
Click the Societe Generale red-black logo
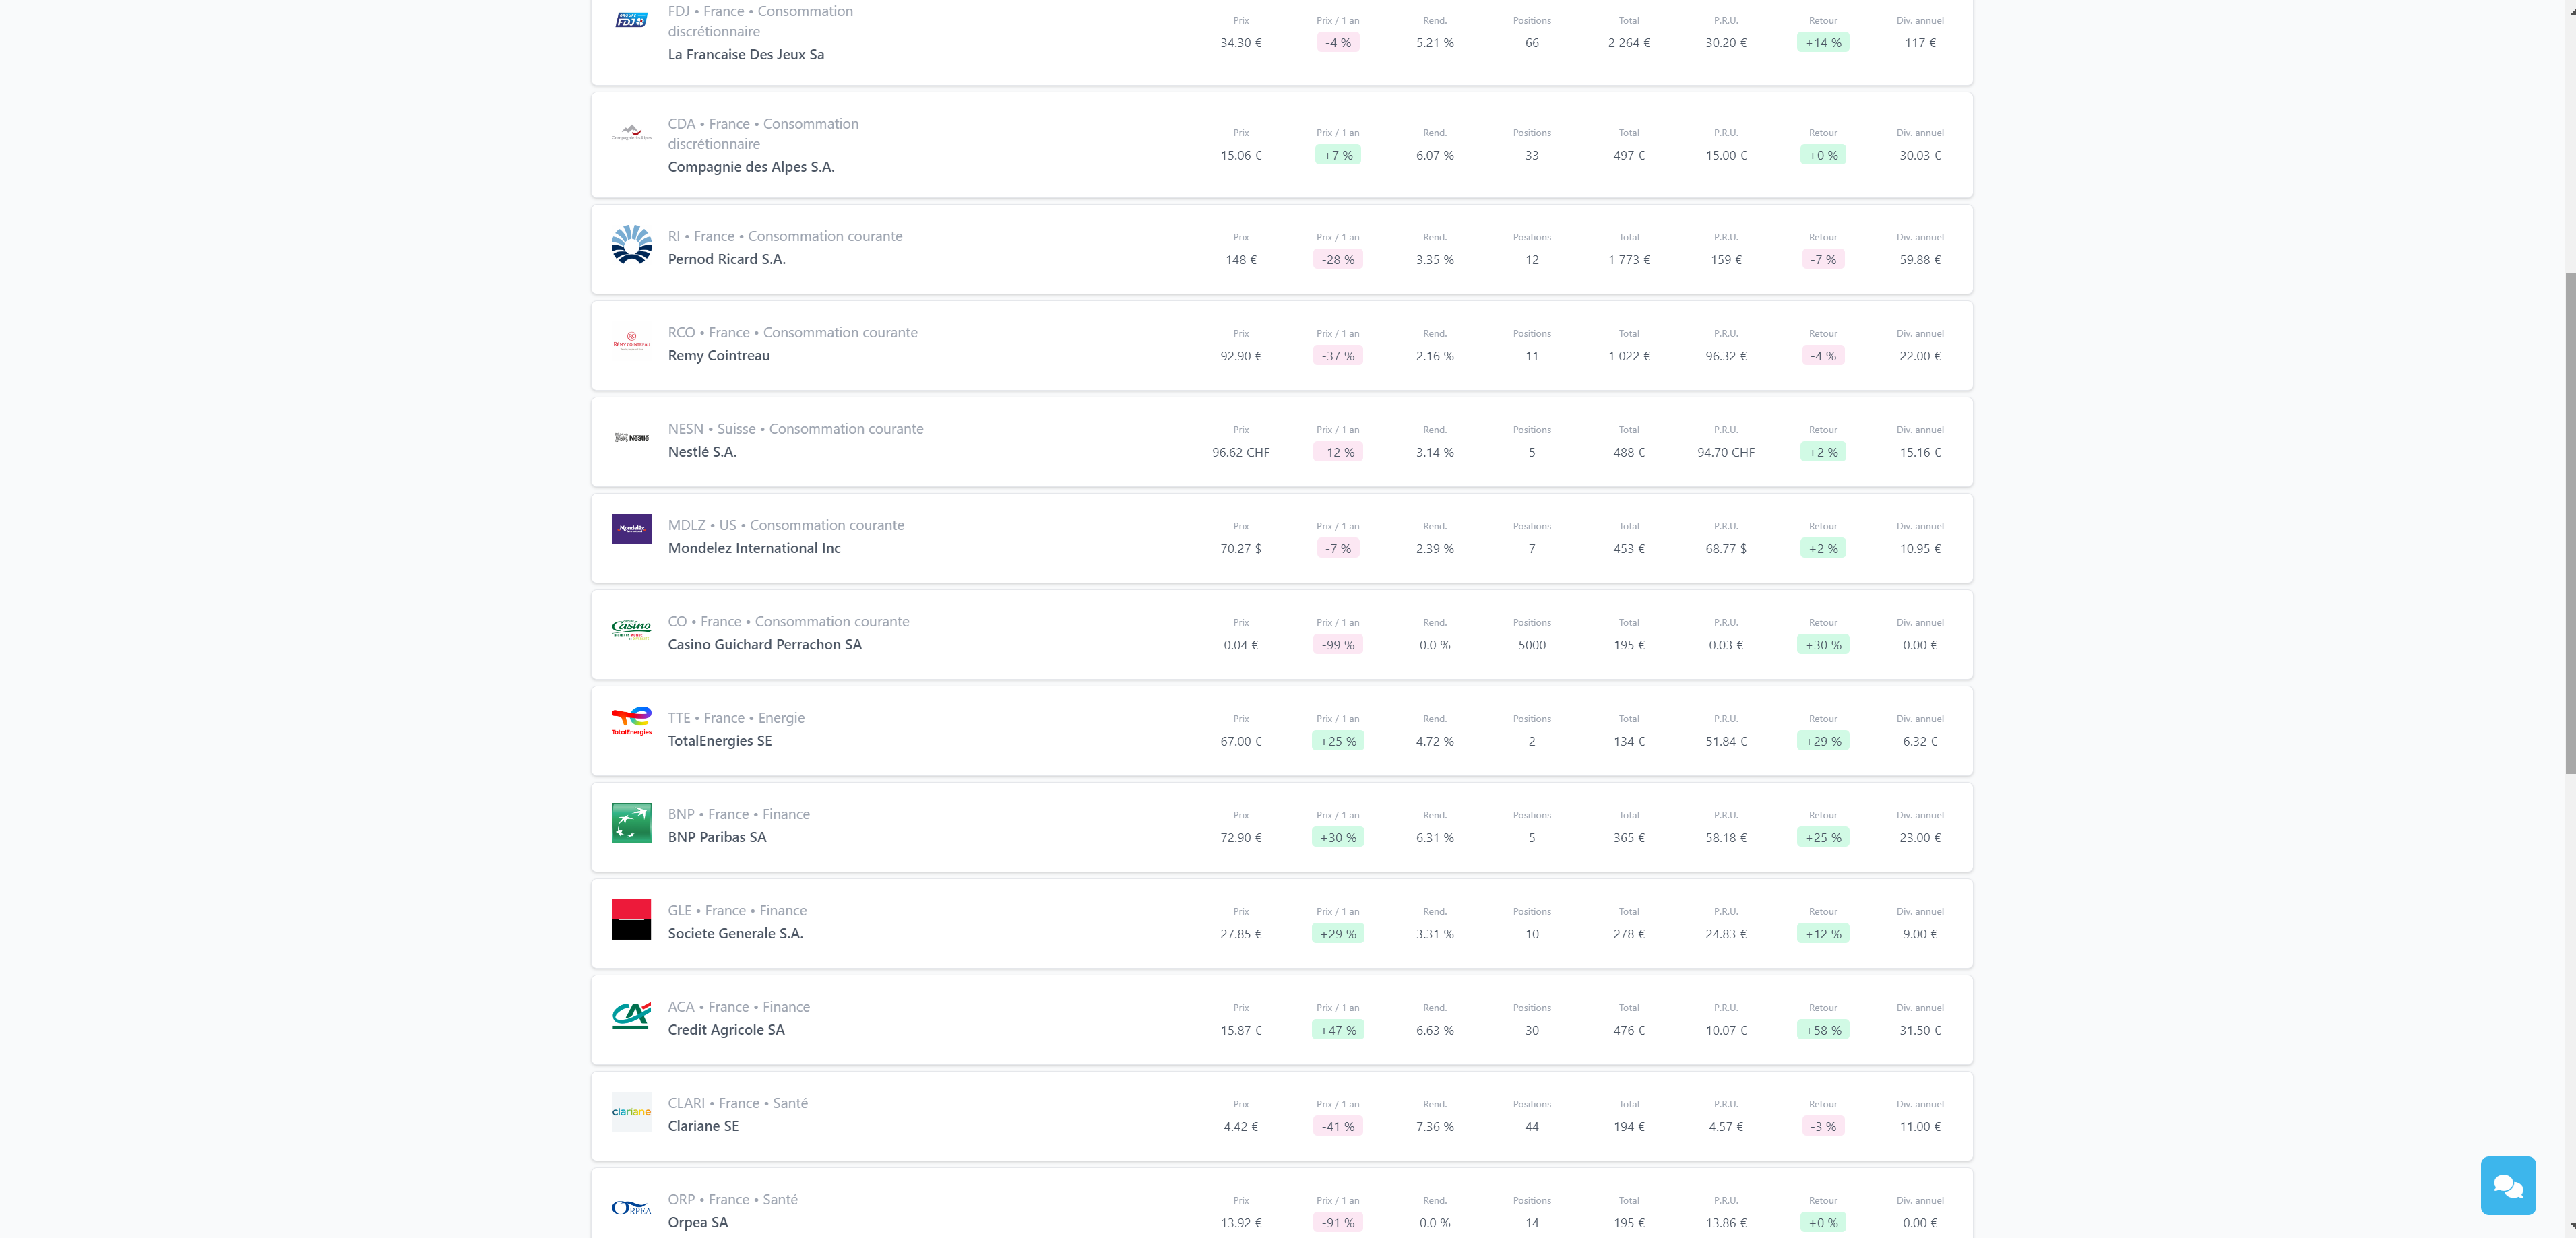(x=631, y=919)
